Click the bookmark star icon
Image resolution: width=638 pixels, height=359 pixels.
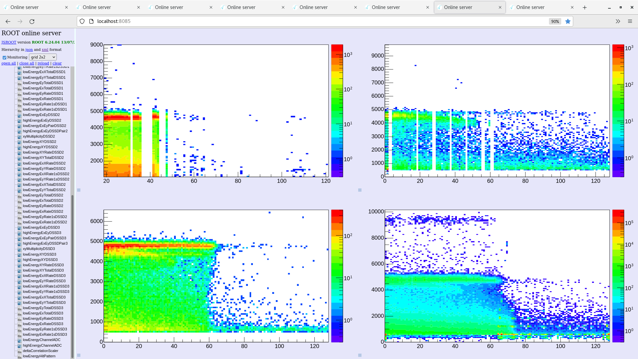click(x=568, y=21)
